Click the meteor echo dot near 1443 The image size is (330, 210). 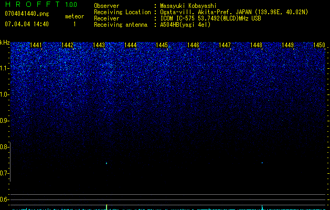(107, 163)
